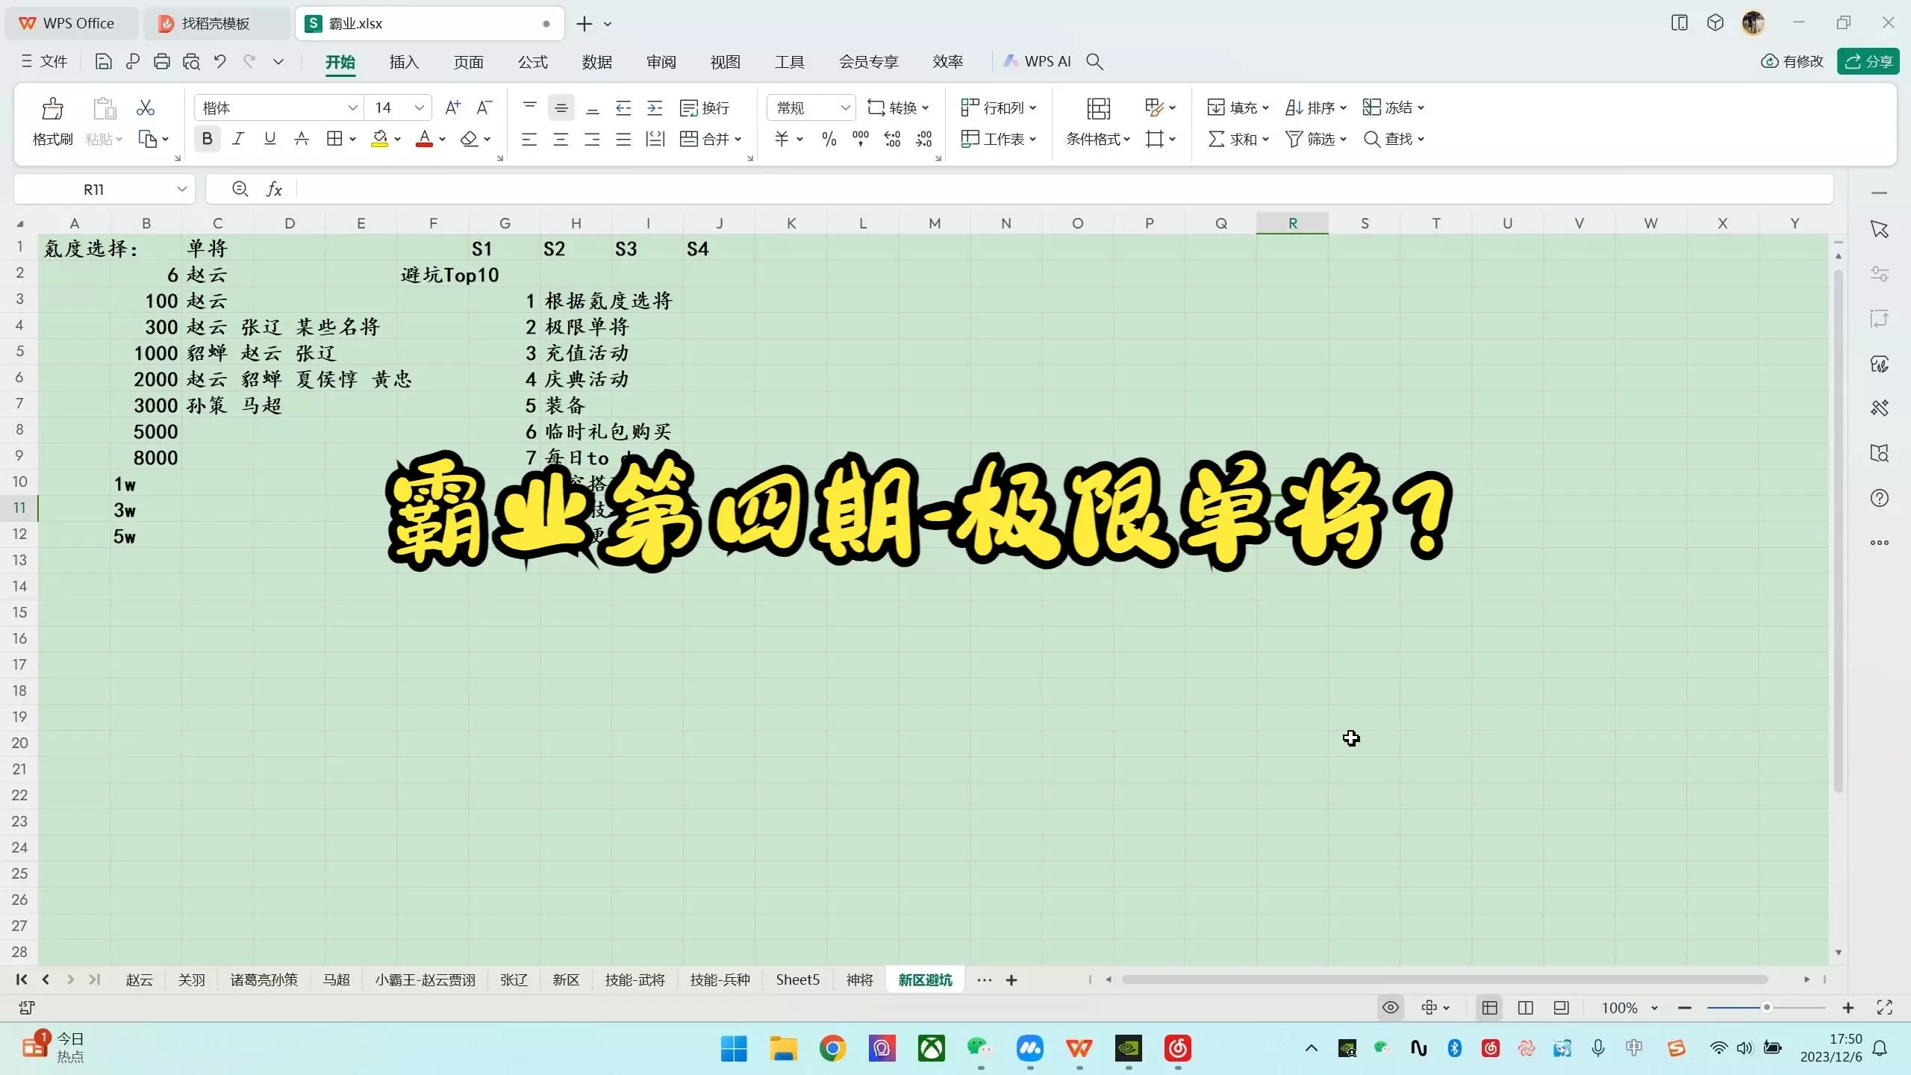Click the Print icon in quick toolbar
Viewport: 1911px width, 1075px height.
(162, 62)
